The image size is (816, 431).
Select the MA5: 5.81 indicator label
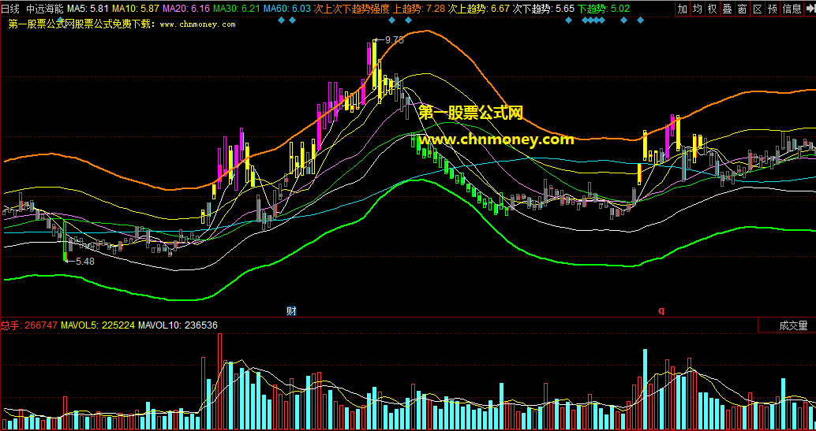pos(88,9)
